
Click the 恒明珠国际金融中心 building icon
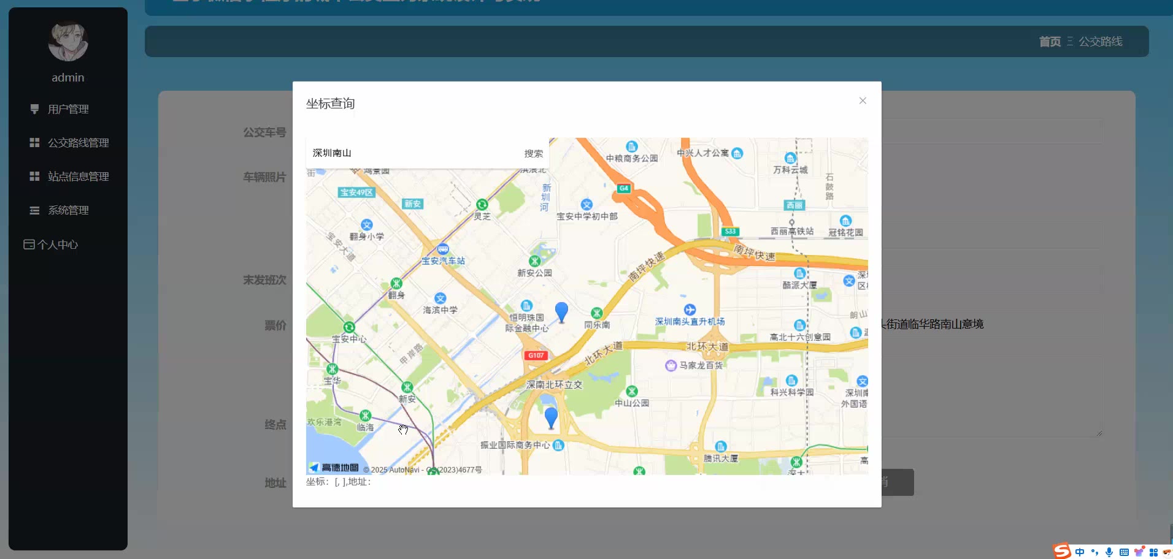coord(526,306)
